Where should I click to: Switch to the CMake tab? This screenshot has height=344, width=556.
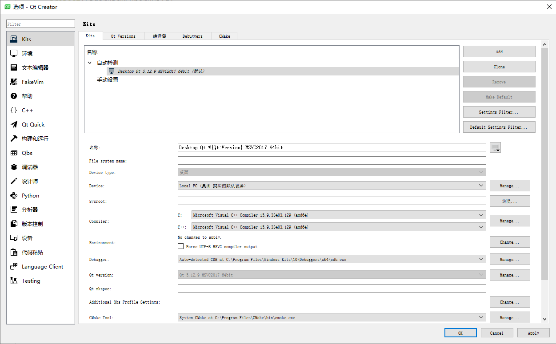click(224, 36)
